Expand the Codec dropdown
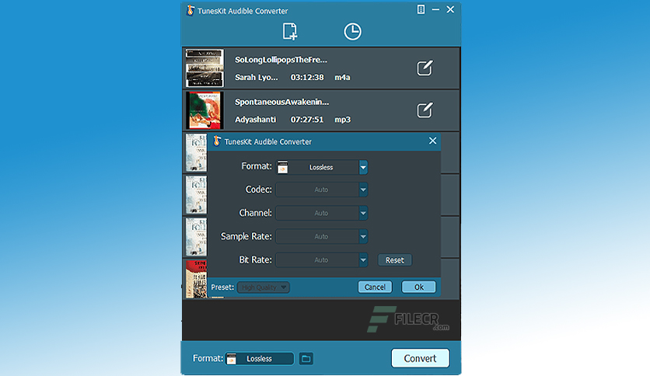 [x=363, y=190]
